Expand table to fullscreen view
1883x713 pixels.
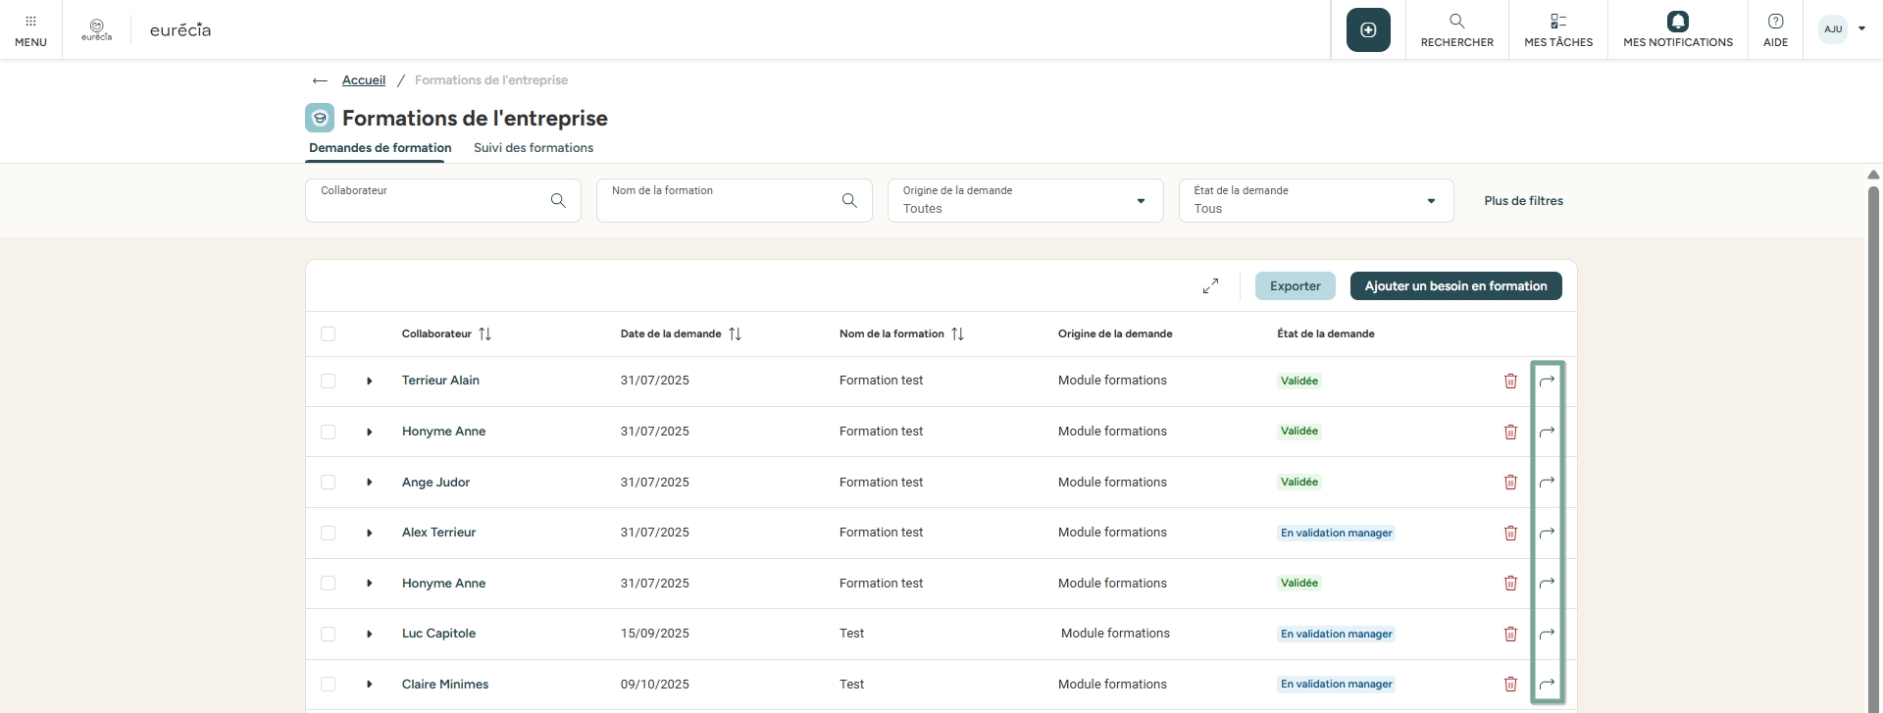point(1210,285)
